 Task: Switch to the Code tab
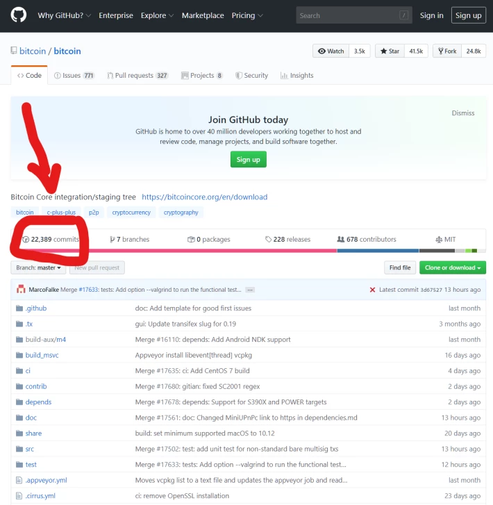pos(29,75)
